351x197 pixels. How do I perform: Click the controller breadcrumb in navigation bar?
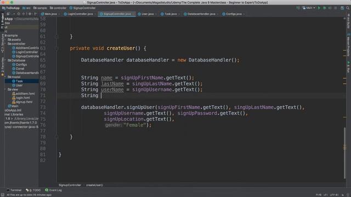(58, 8)
